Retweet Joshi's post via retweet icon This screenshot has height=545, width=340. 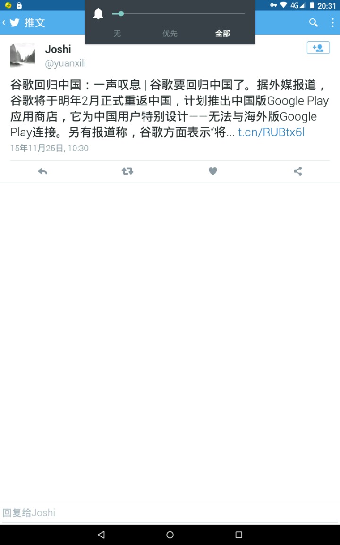127,171
